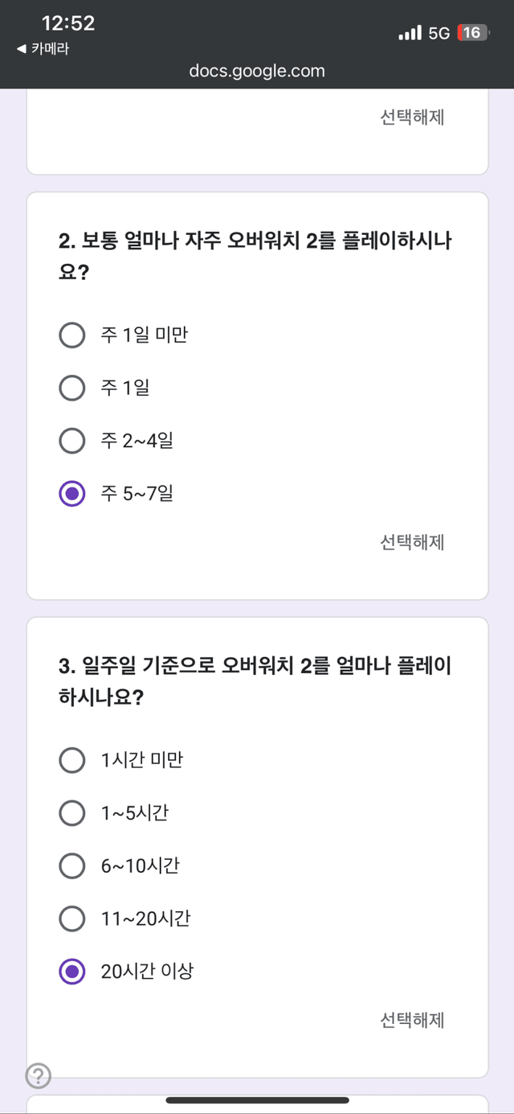Clear selection for question 3
The height and width of the screenshot is (1114, 514).
412,1021
